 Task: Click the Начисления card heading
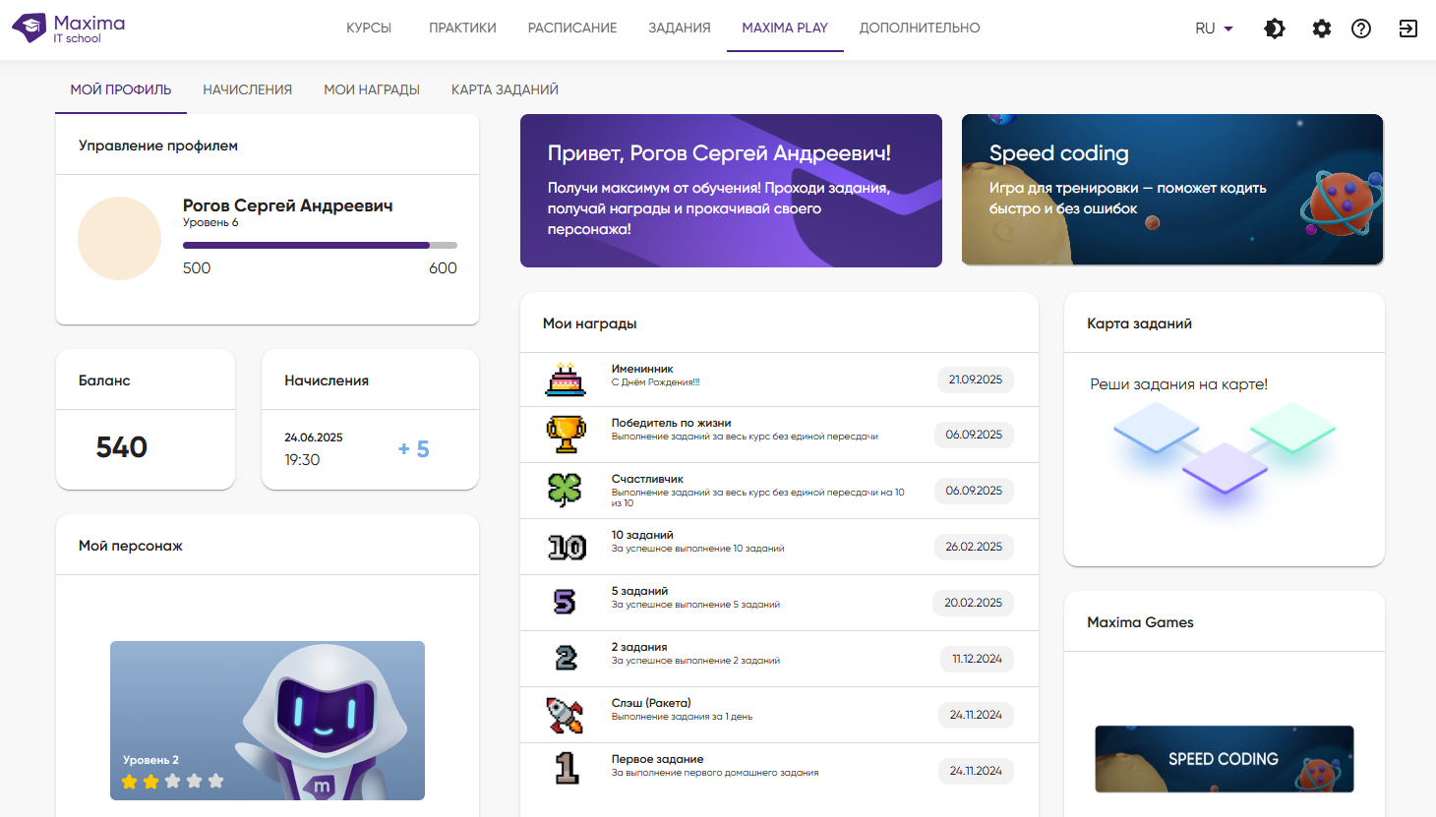click(327, 380)
